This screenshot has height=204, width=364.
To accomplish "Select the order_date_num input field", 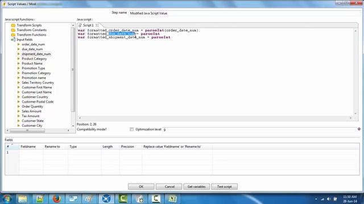I will point(33,44).
